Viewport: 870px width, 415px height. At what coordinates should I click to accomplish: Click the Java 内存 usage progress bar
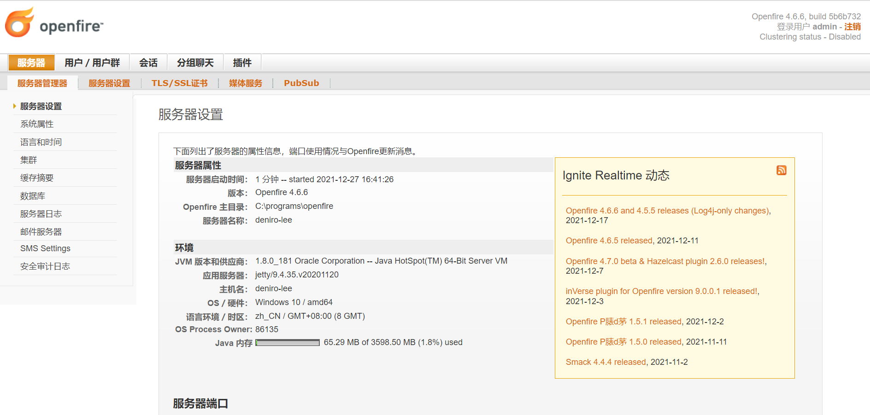(x=288, y=343)
